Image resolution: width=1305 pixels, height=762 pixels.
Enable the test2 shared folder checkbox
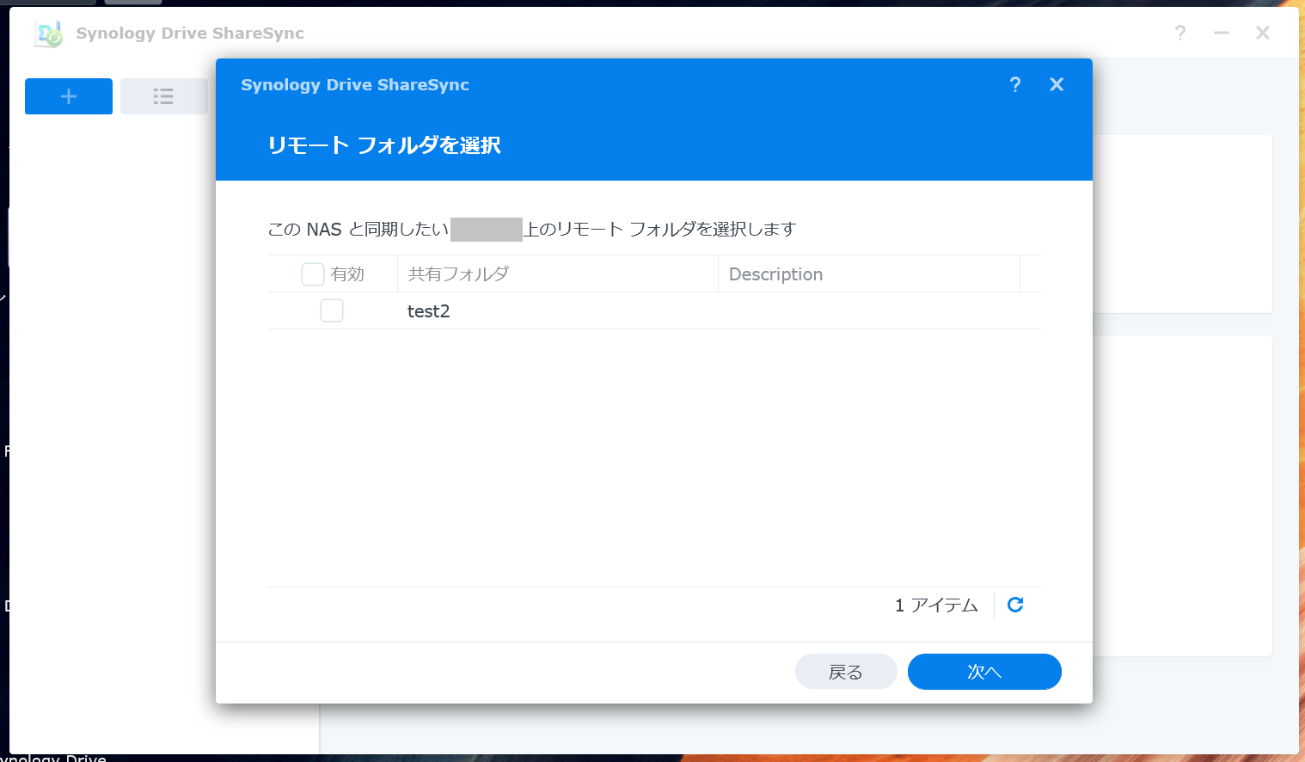pos(332,310)
